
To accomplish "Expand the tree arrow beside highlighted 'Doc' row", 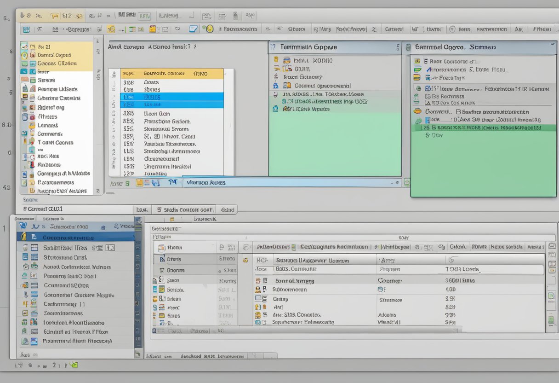I will tap(114, 97).
